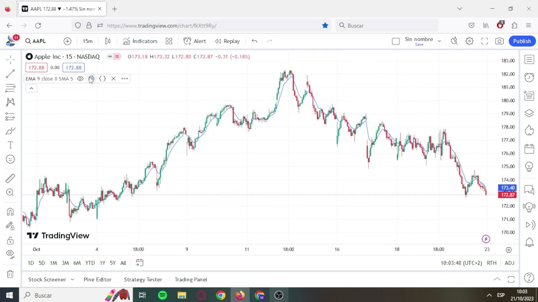Select the ruler measure tool
Screen dimensions: 538x302
[x=10, y=178]
